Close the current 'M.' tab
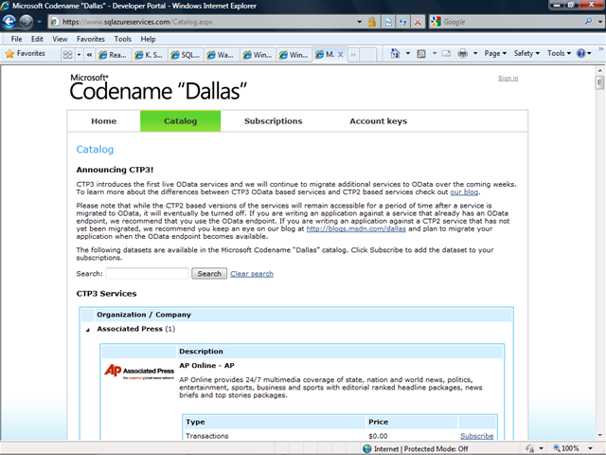 [x=341, y=55]
